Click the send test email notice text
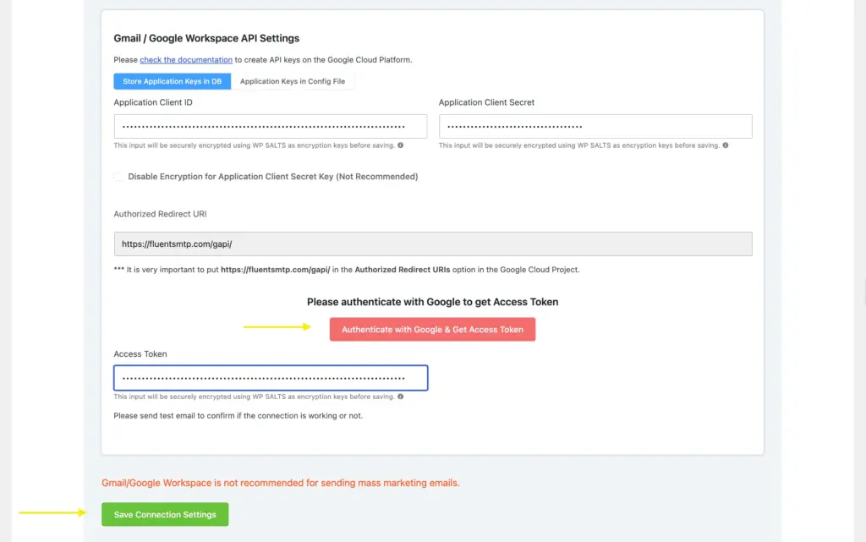 (x=238, y=416)
